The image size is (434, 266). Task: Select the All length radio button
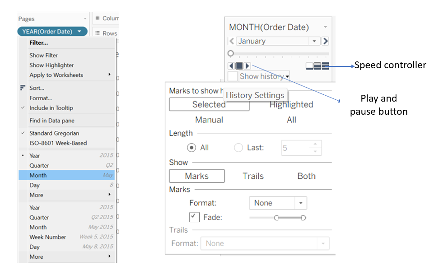(x=191, y=148)
